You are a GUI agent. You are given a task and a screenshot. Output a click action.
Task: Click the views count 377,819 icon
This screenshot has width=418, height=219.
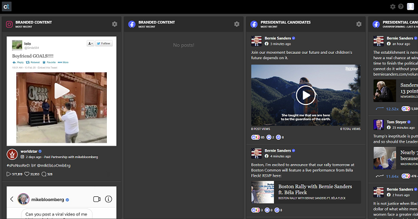click(x=8, y=174)
